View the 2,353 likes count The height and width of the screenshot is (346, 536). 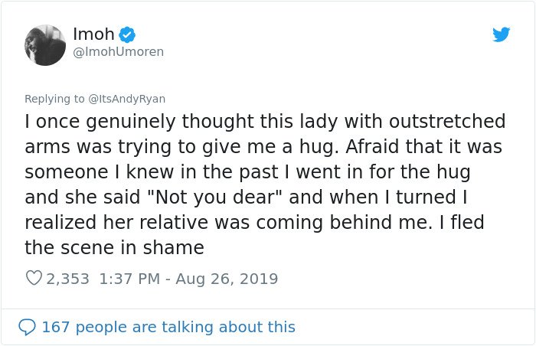click(67, 279)
